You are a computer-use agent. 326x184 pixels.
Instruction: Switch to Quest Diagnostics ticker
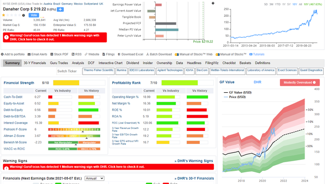point(311,71)
